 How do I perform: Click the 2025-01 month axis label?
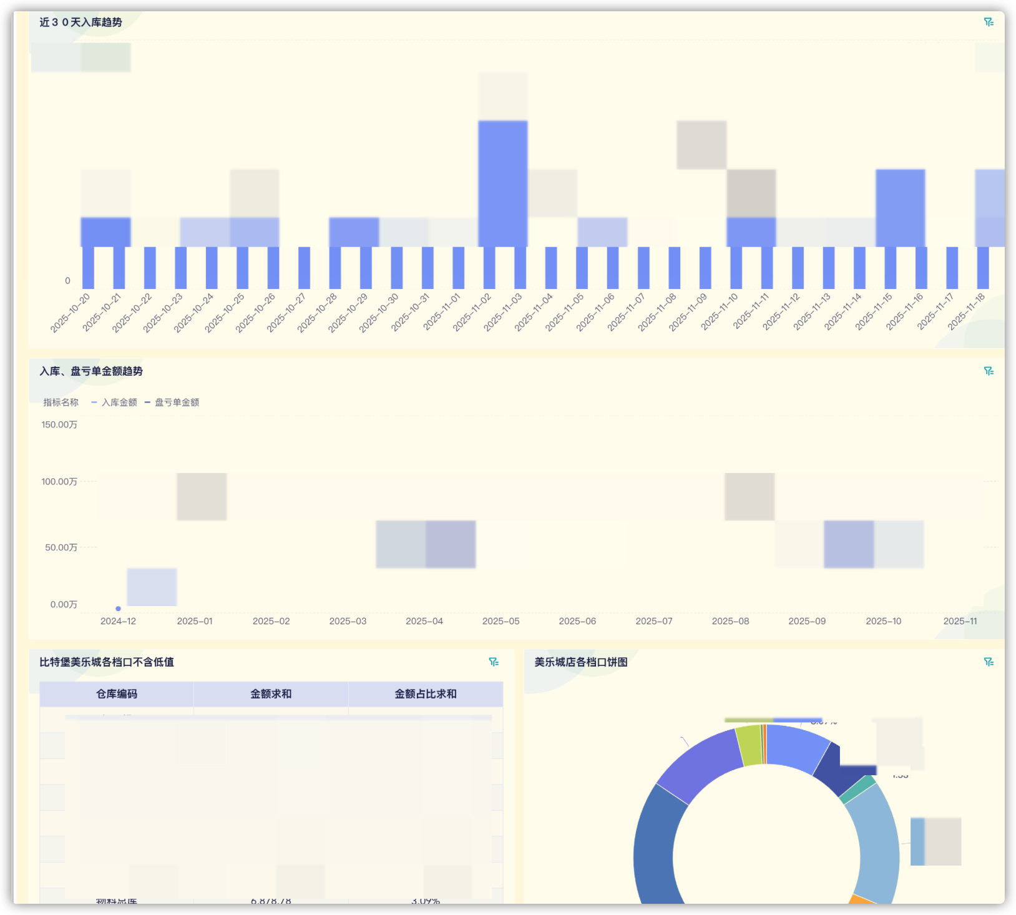[x=195, y=621]
